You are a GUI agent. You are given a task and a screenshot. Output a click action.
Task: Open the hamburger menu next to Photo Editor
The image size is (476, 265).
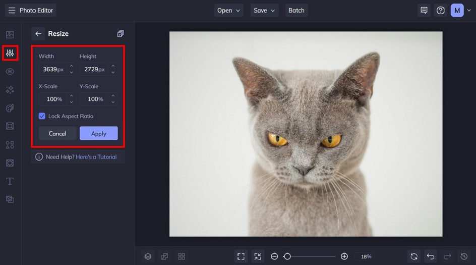pos(12,10)
